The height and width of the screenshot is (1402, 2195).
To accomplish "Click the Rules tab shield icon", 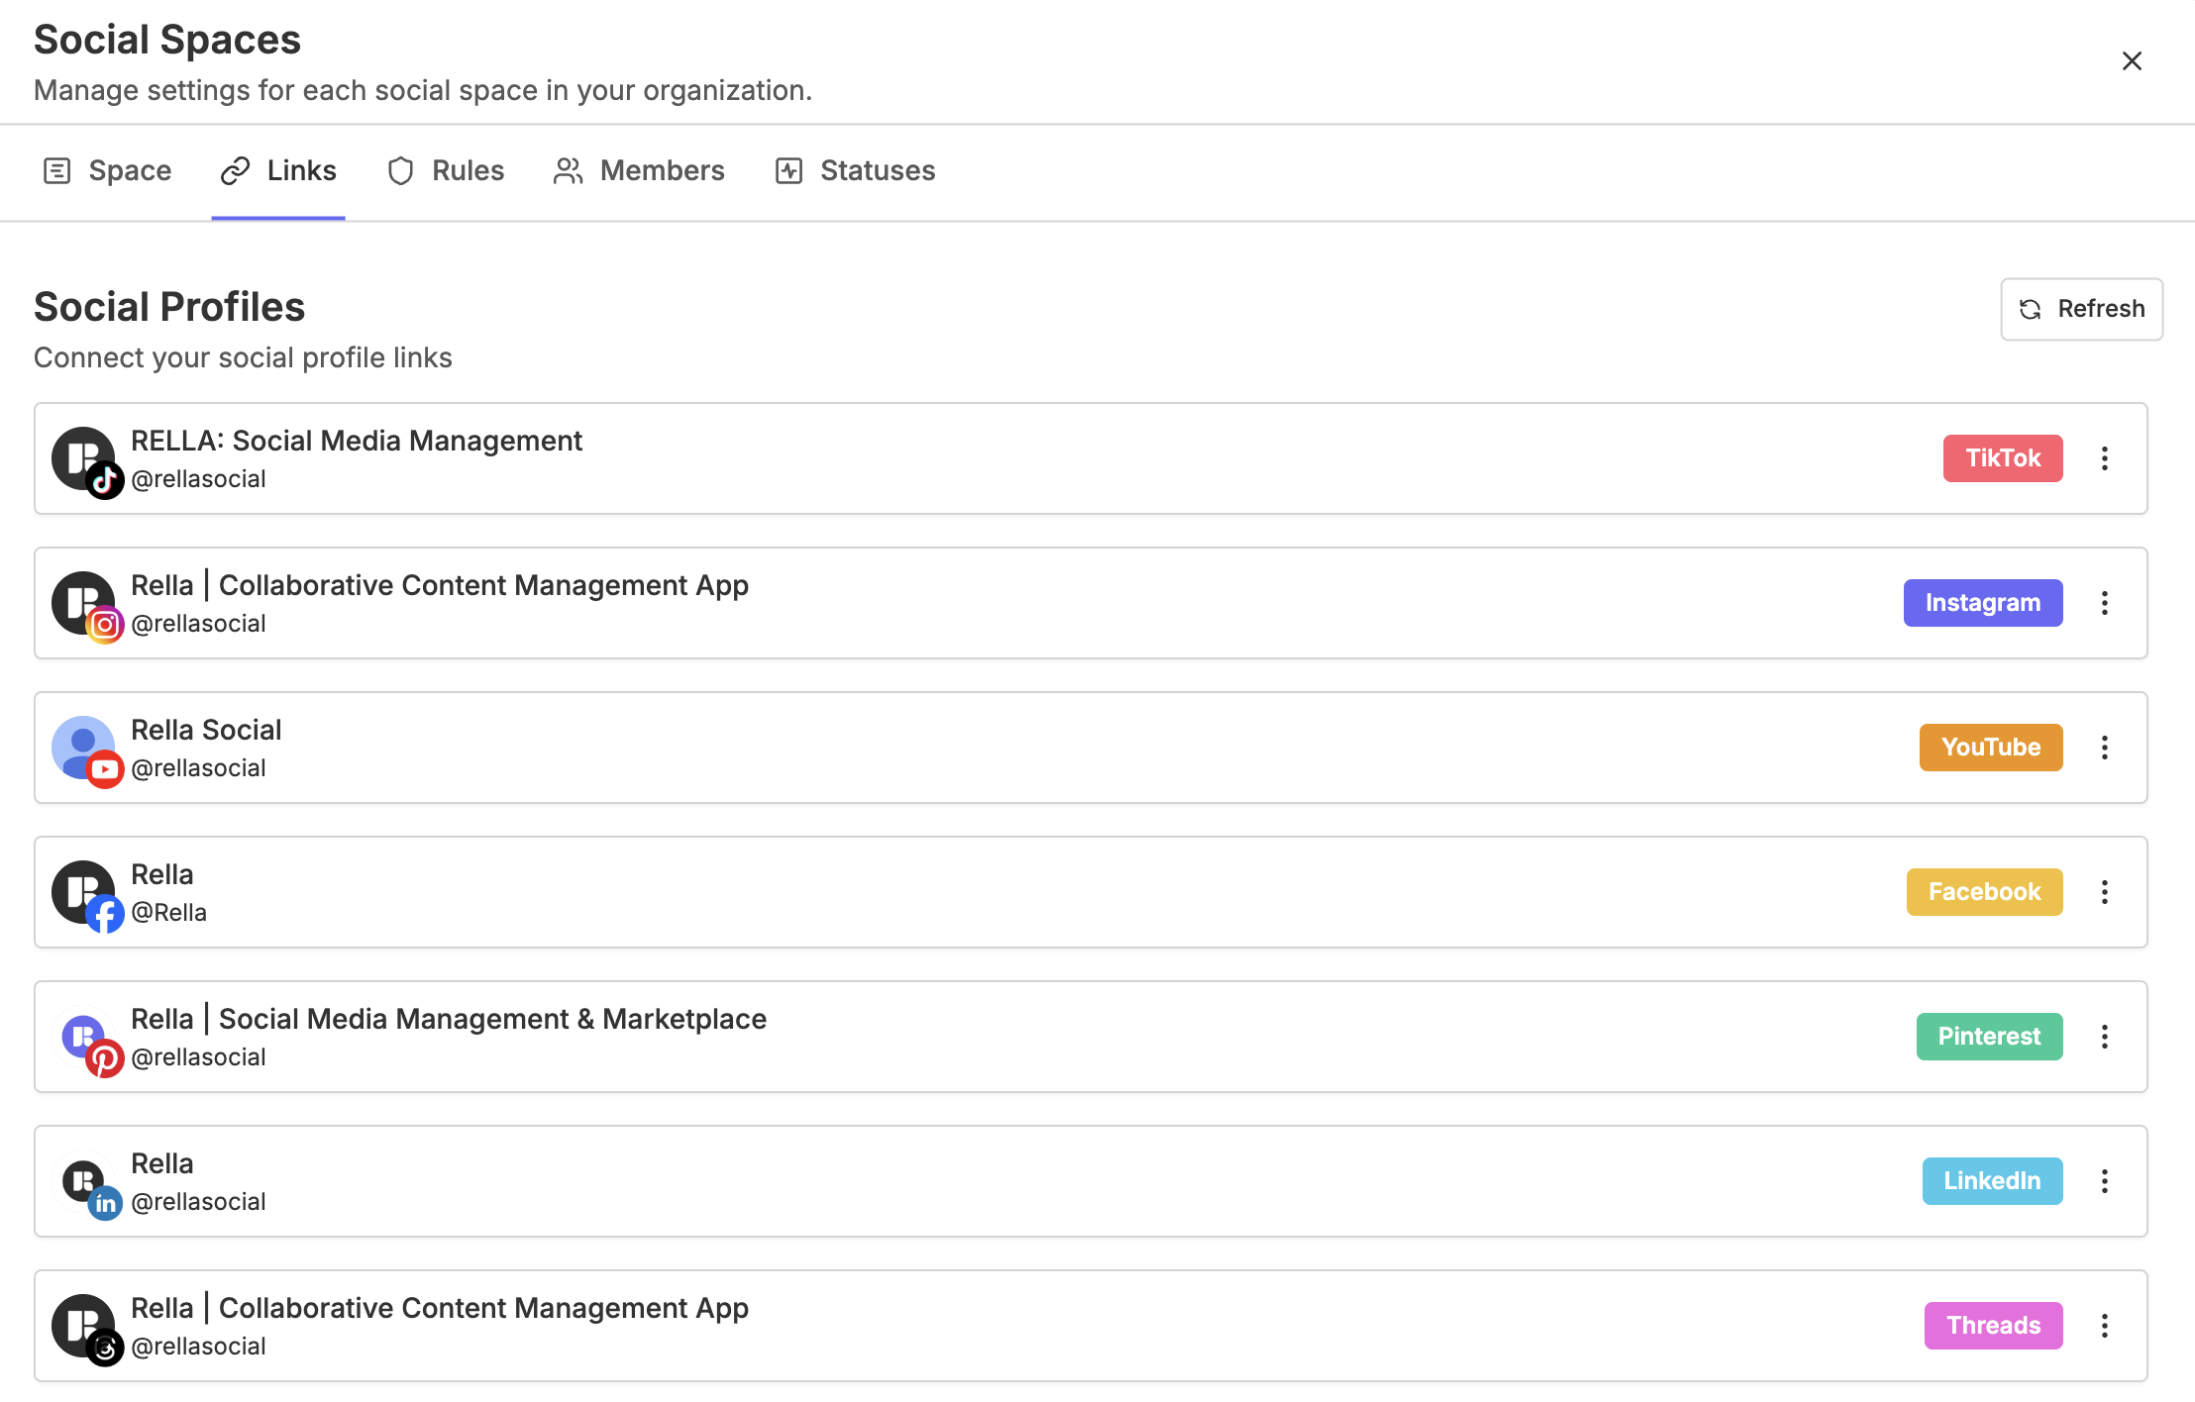I will click(x=400, y=171).
